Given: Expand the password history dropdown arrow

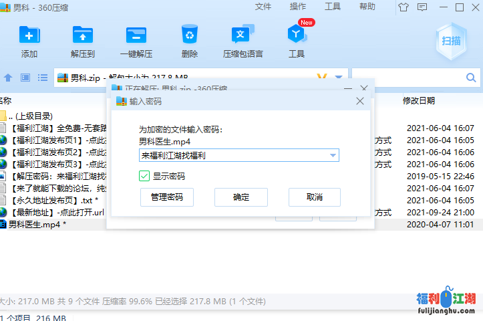Looking at the screenshot, I should point(333,156).
